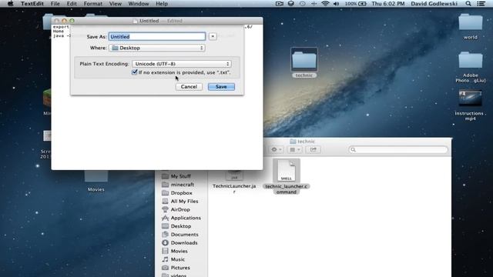
Task: Click the Cancel button
Action: 189,87
